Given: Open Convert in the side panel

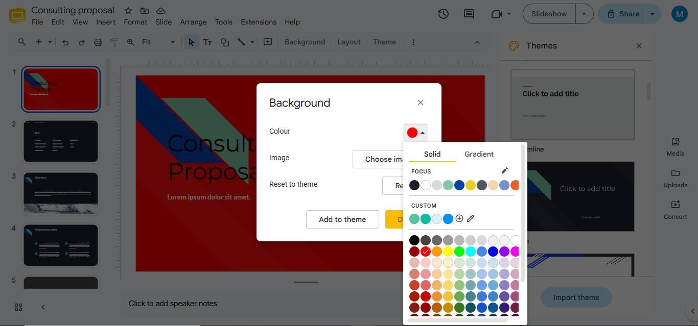Looking at the screenshot, I should point(676,210).
